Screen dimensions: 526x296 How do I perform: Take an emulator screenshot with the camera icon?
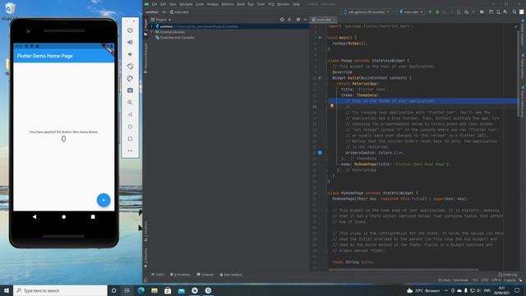130,90
